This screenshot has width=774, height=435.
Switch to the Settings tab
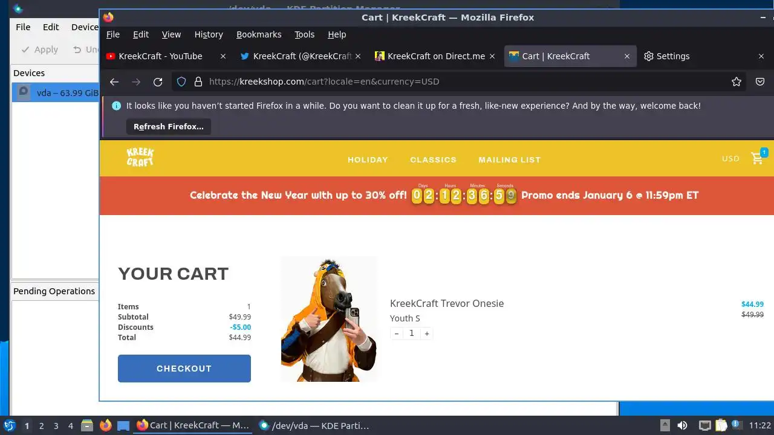coord(672,56)
